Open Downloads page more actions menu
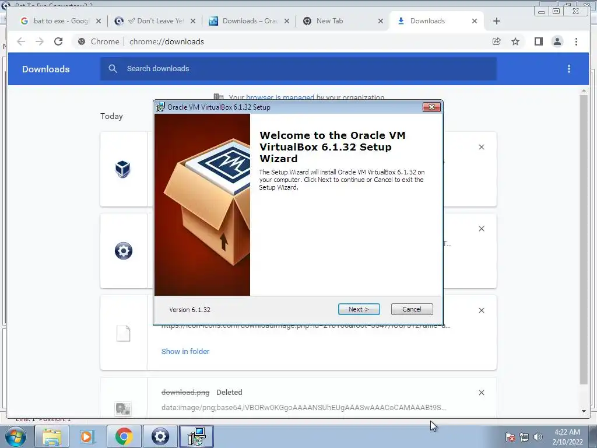597x448 pixels. [569, 69]
